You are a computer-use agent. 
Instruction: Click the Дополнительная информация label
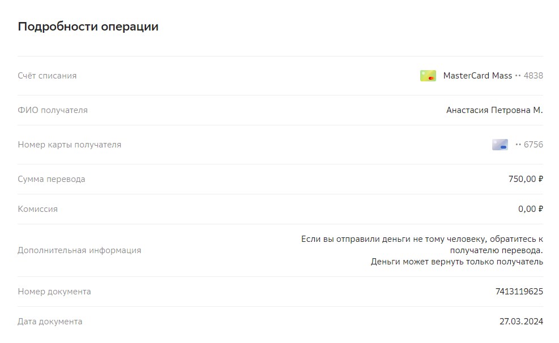79,250
